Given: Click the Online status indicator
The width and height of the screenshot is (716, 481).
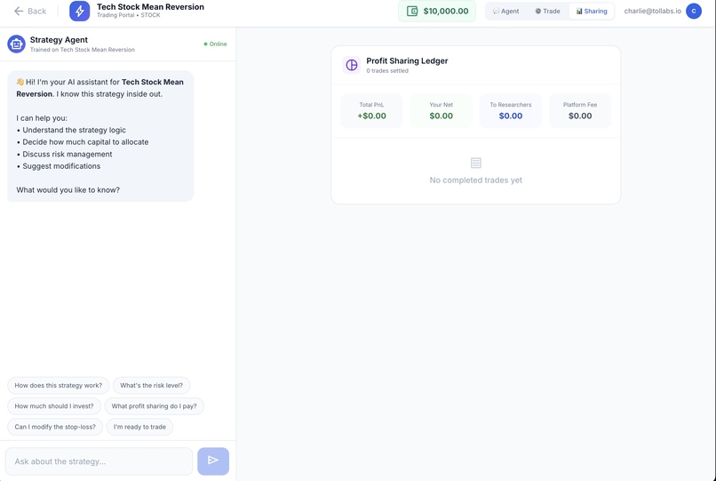Looking at the screenshot, I should pos(215,44).
